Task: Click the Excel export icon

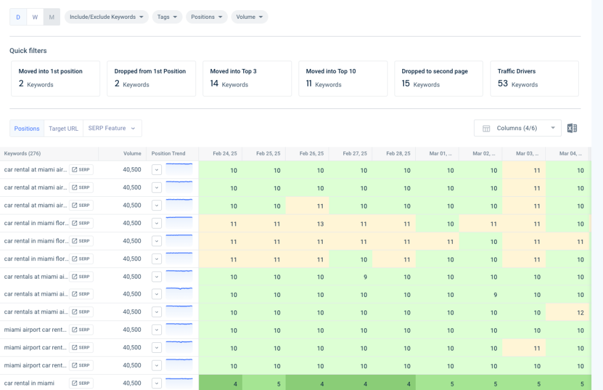Action: [572, 128]
